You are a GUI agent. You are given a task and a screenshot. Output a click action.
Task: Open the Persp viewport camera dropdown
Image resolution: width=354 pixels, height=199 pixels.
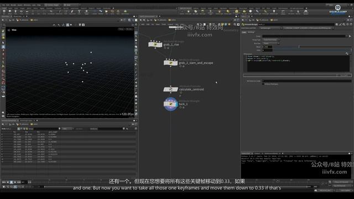[x=122, y=29]
